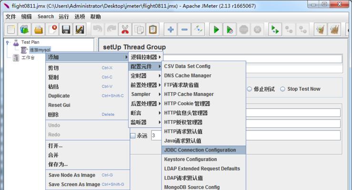Click the thread group name input field

[x=252, y=58]
